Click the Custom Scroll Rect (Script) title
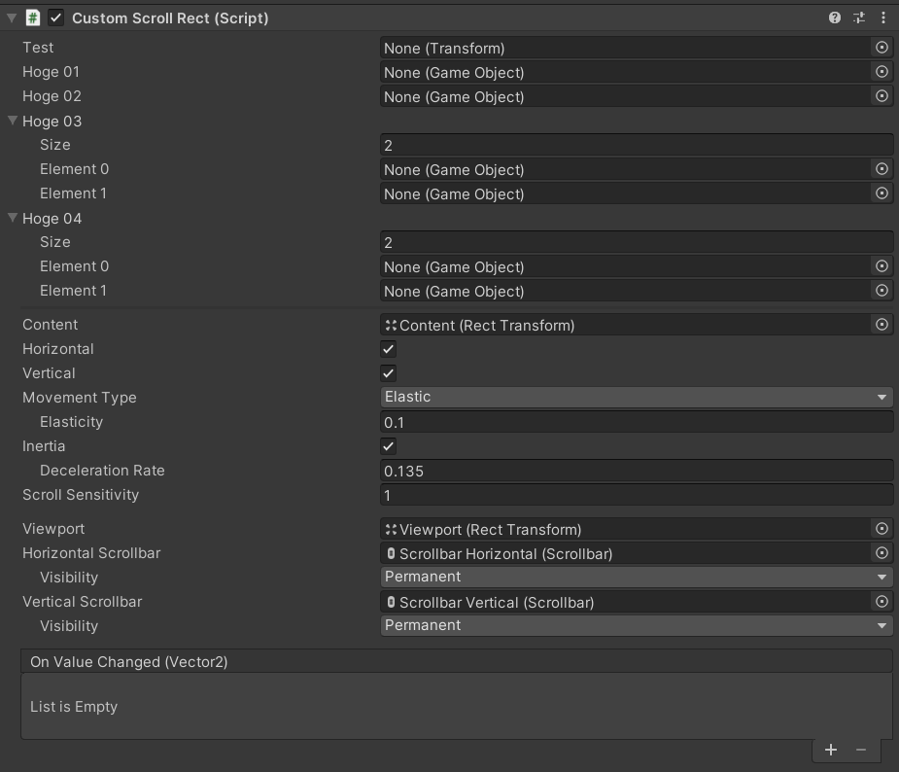 coord(170,18)
